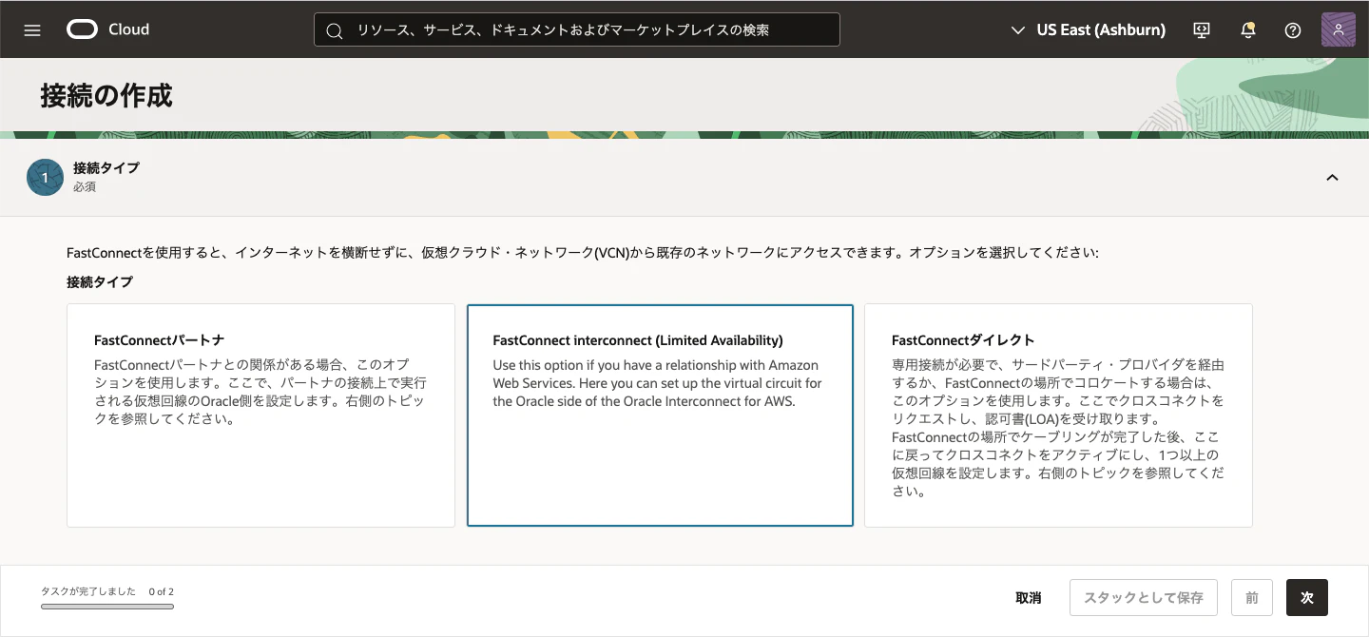Click the 次 next button
Screen dimensions: 1369x637
(x=1307, y=598)
